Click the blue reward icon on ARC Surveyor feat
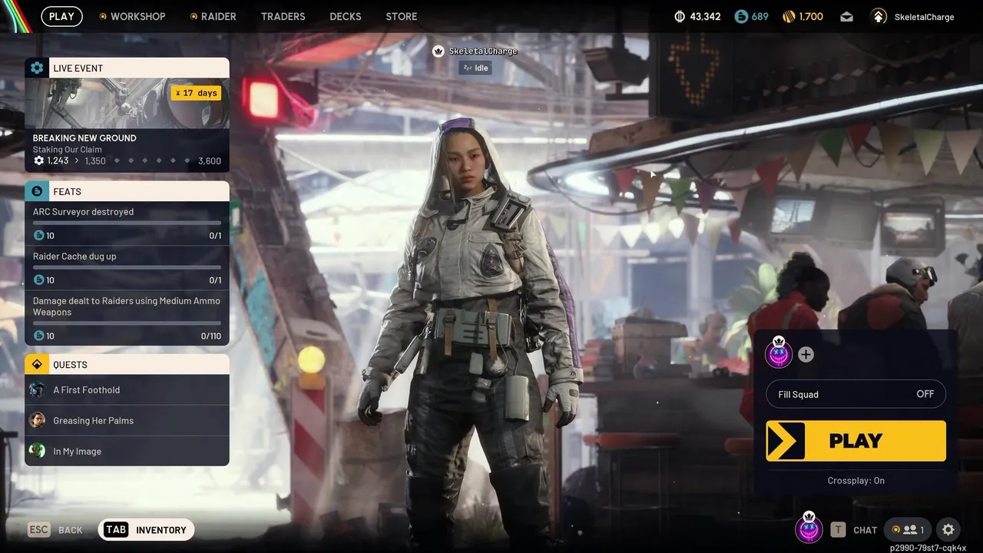 coord(38,235)
